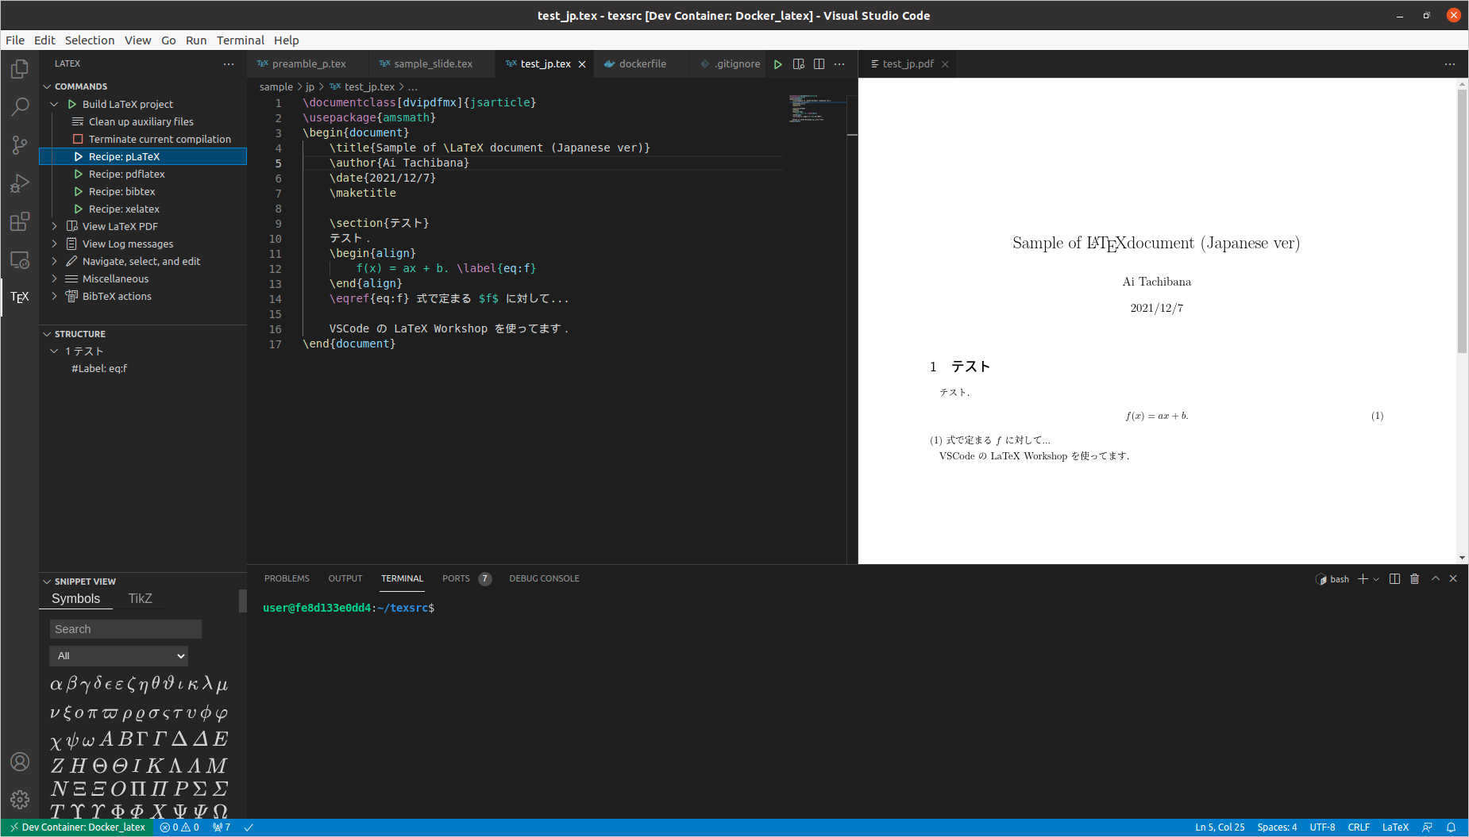
Task: Open the Terminal menu
Action: coord(240,40)
